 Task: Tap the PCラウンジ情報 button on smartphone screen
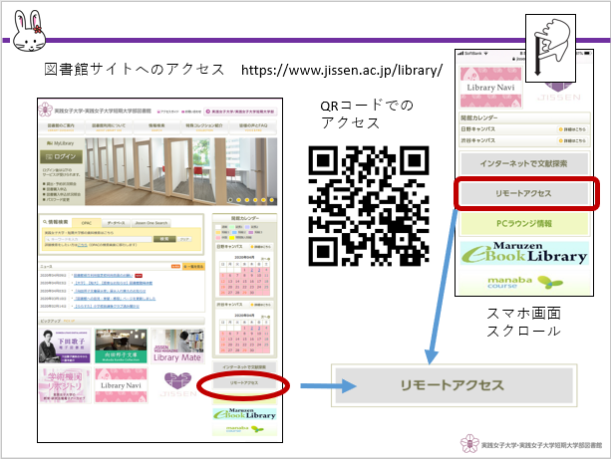click(x=524, y=223)
